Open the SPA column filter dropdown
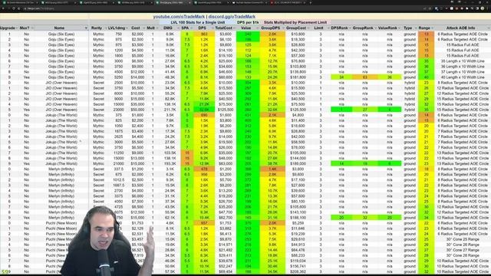This screenshot has height=276, width=491. [x=191, y=28]
